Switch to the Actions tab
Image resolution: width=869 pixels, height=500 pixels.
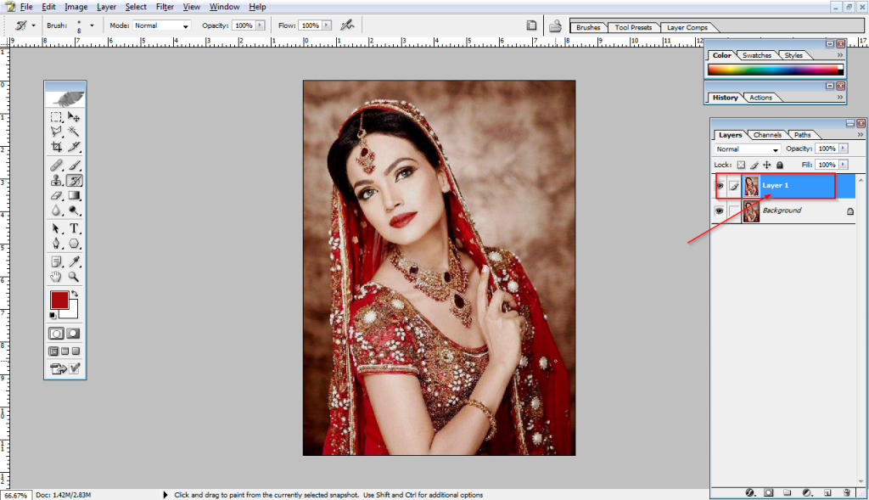tap(760, 98)
